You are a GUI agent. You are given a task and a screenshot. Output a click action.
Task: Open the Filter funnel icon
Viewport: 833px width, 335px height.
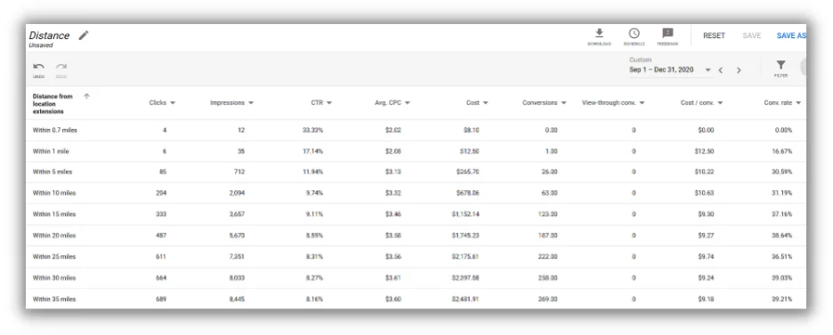click(780, 68)
